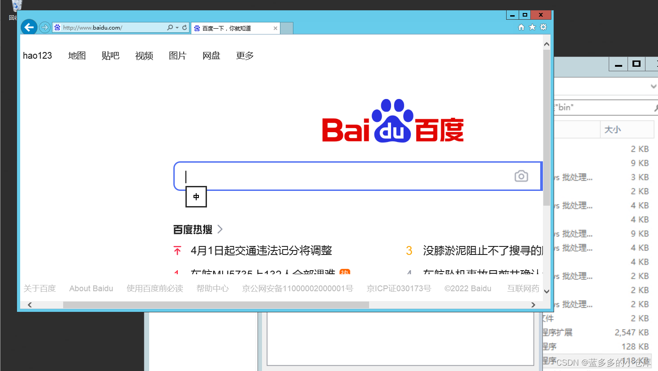Open the favorites star icon
658x371 pixels.
532,27
